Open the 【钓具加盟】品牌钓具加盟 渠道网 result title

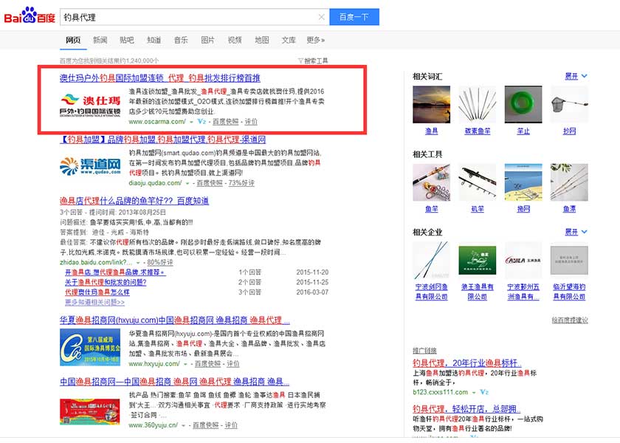(163, 140)
